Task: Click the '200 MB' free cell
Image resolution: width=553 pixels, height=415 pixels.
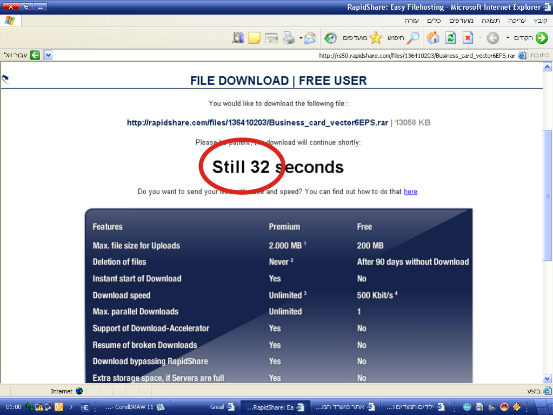Action: (370, 246)
